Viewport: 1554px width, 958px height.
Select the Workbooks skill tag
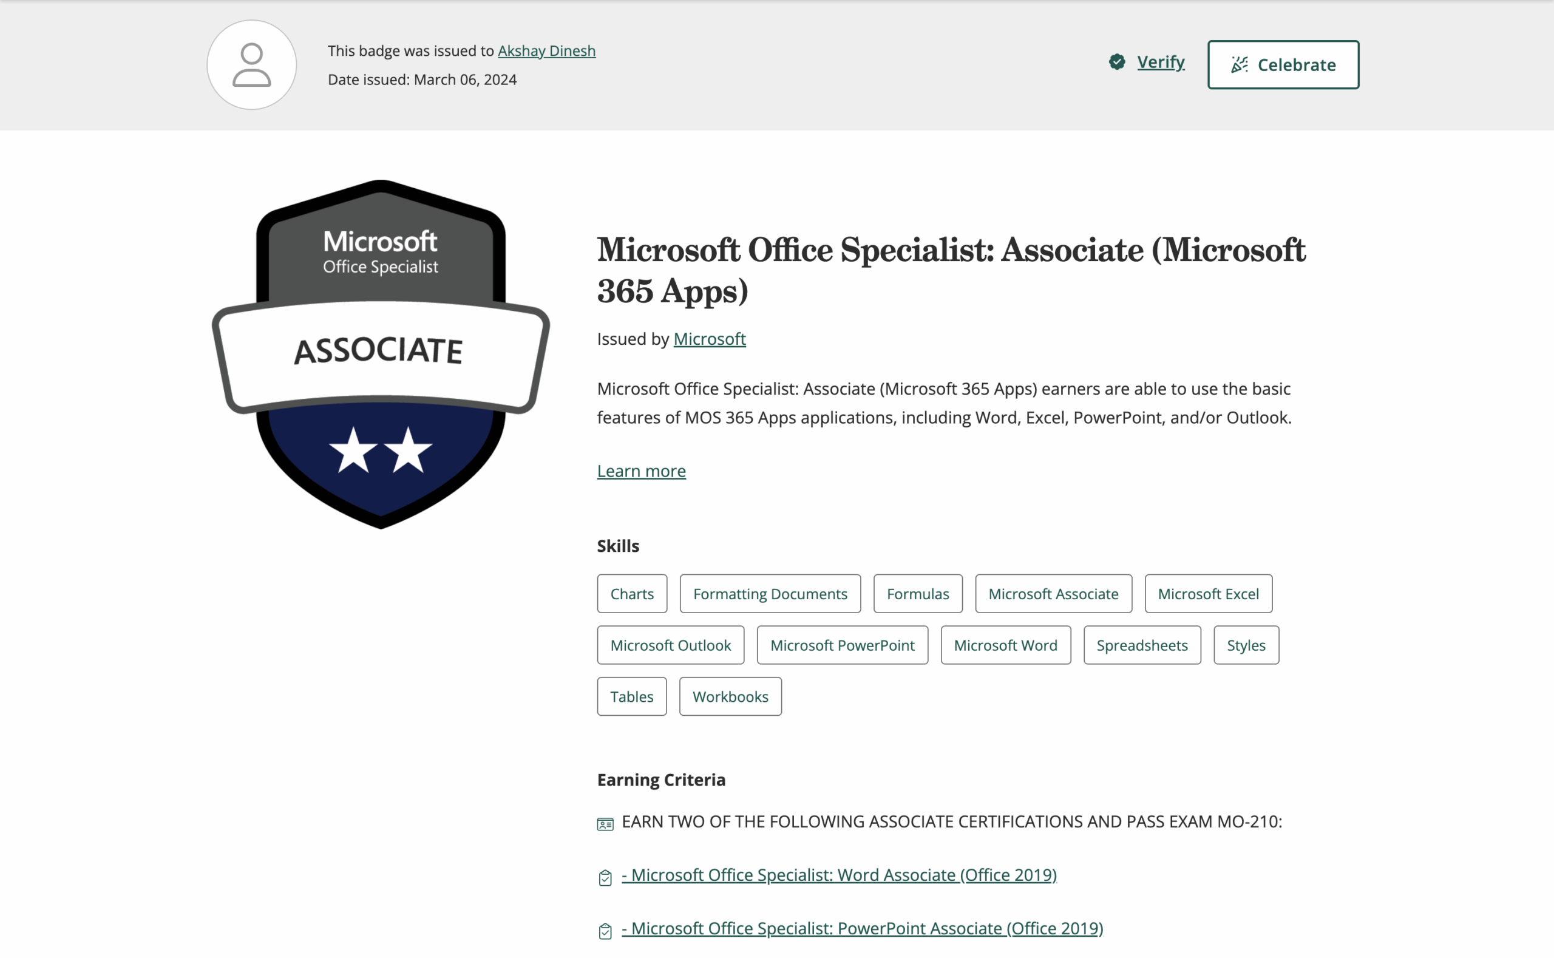[730, 696]
